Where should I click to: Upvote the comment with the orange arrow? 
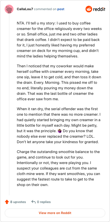(7, 202)
